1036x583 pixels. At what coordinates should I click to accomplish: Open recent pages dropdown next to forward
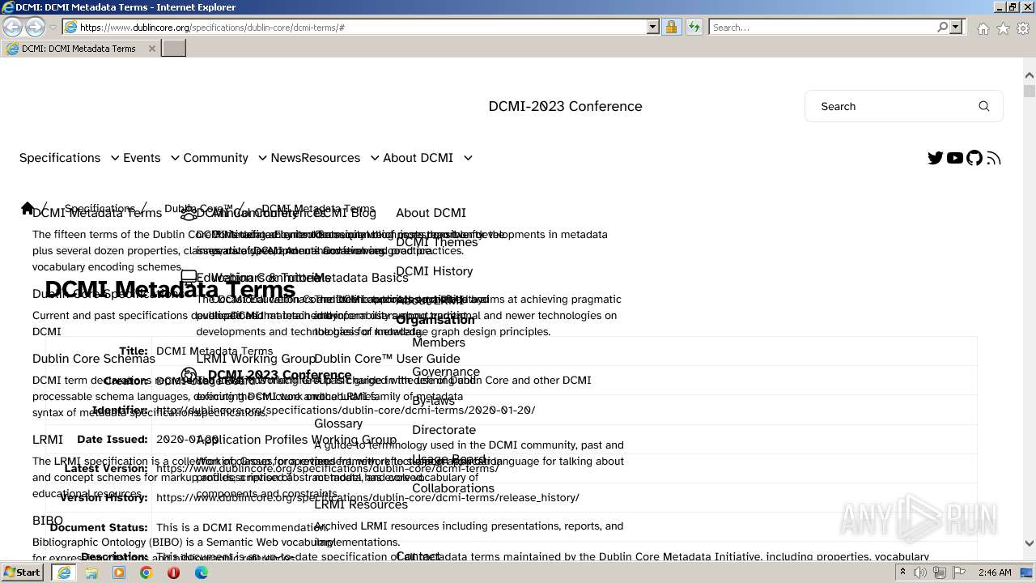point(53,27)
